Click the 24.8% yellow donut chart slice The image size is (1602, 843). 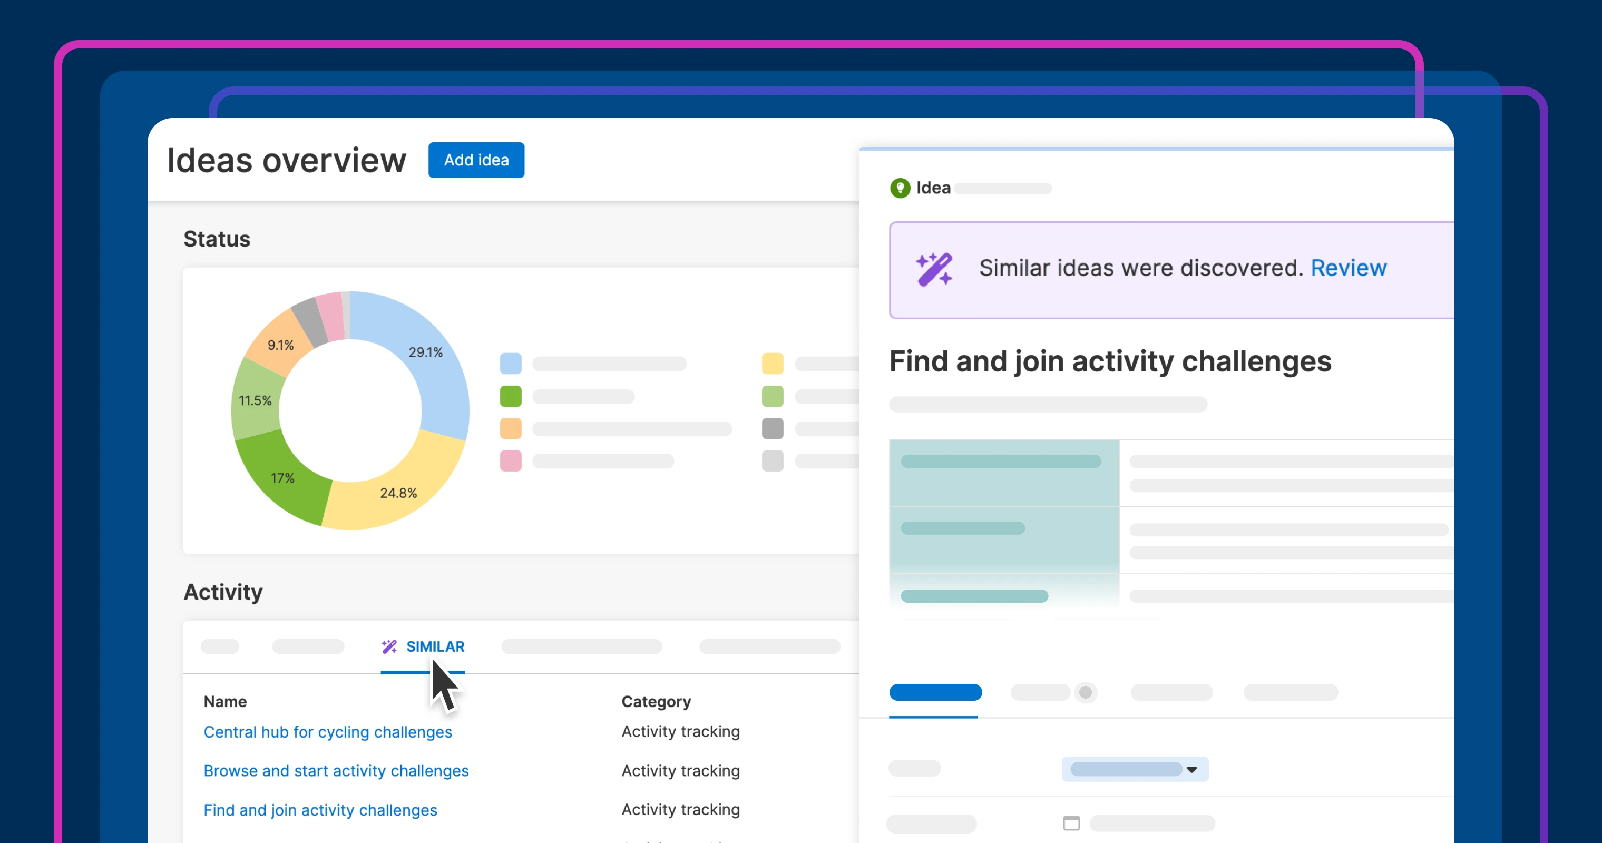click(x=398, y=493)
